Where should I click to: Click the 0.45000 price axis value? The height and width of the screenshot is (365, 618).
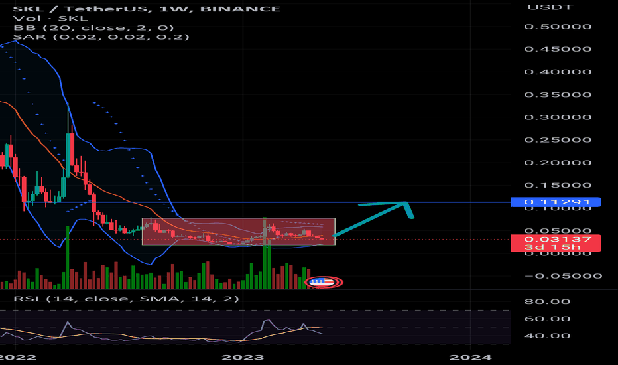[x=558, y=49]
